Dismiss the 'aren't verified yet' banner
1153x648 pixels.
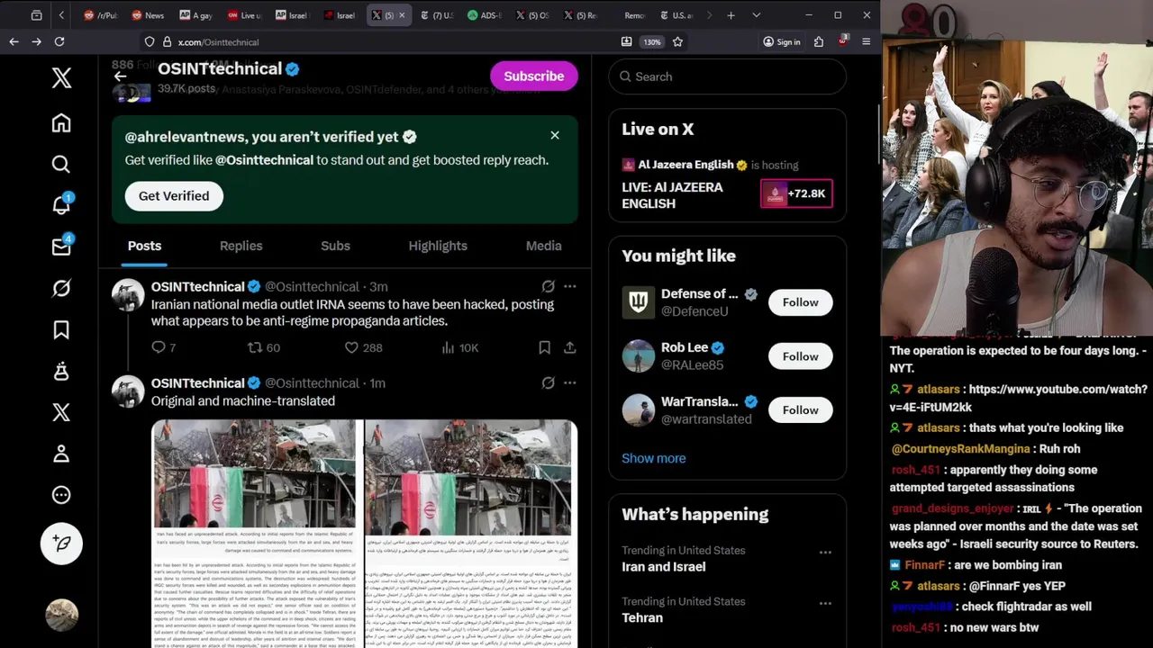[x=555, y=135]
